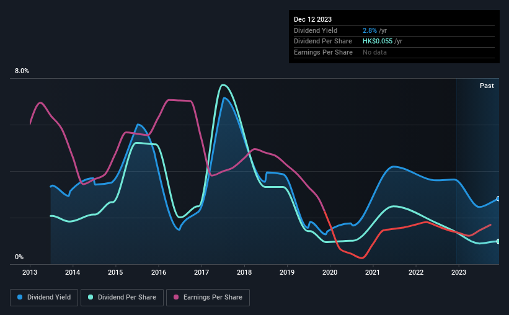Click the 0% y-axis label
Screen dimensions: 509x315
pos(19,257)
